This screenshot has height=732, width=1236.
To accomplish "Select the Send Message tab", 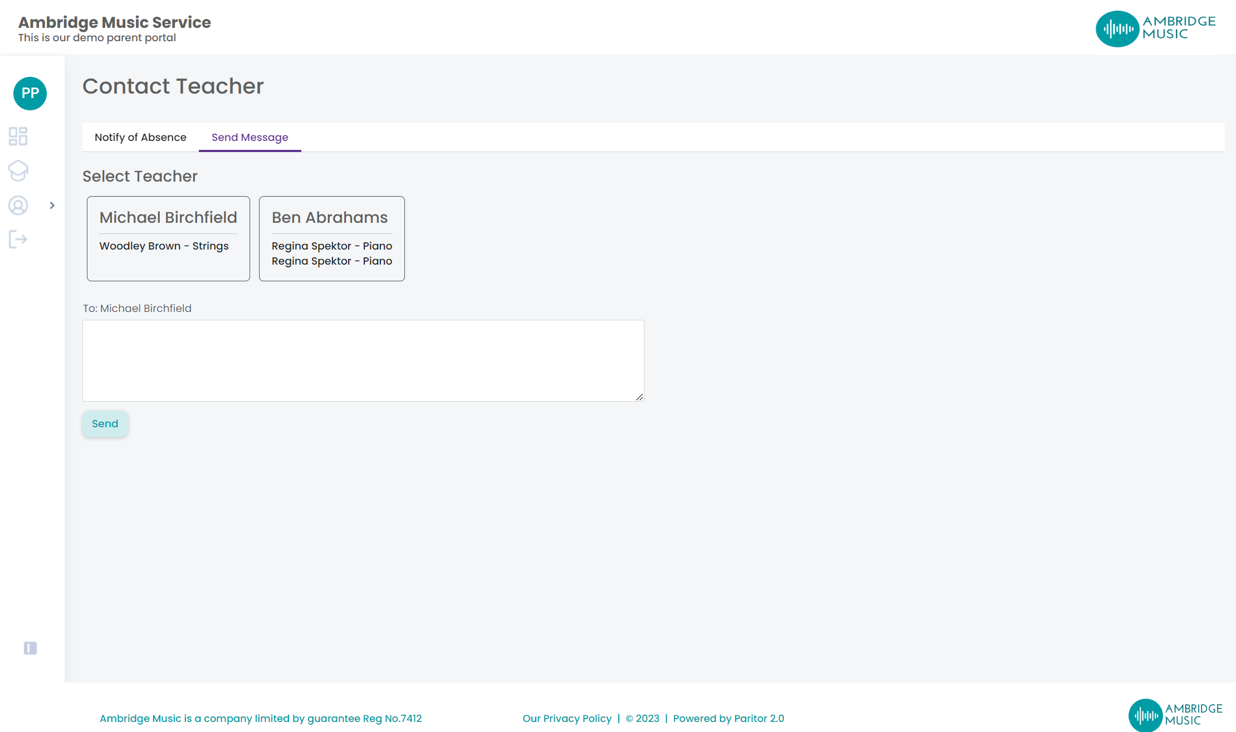I will (250, 138).
